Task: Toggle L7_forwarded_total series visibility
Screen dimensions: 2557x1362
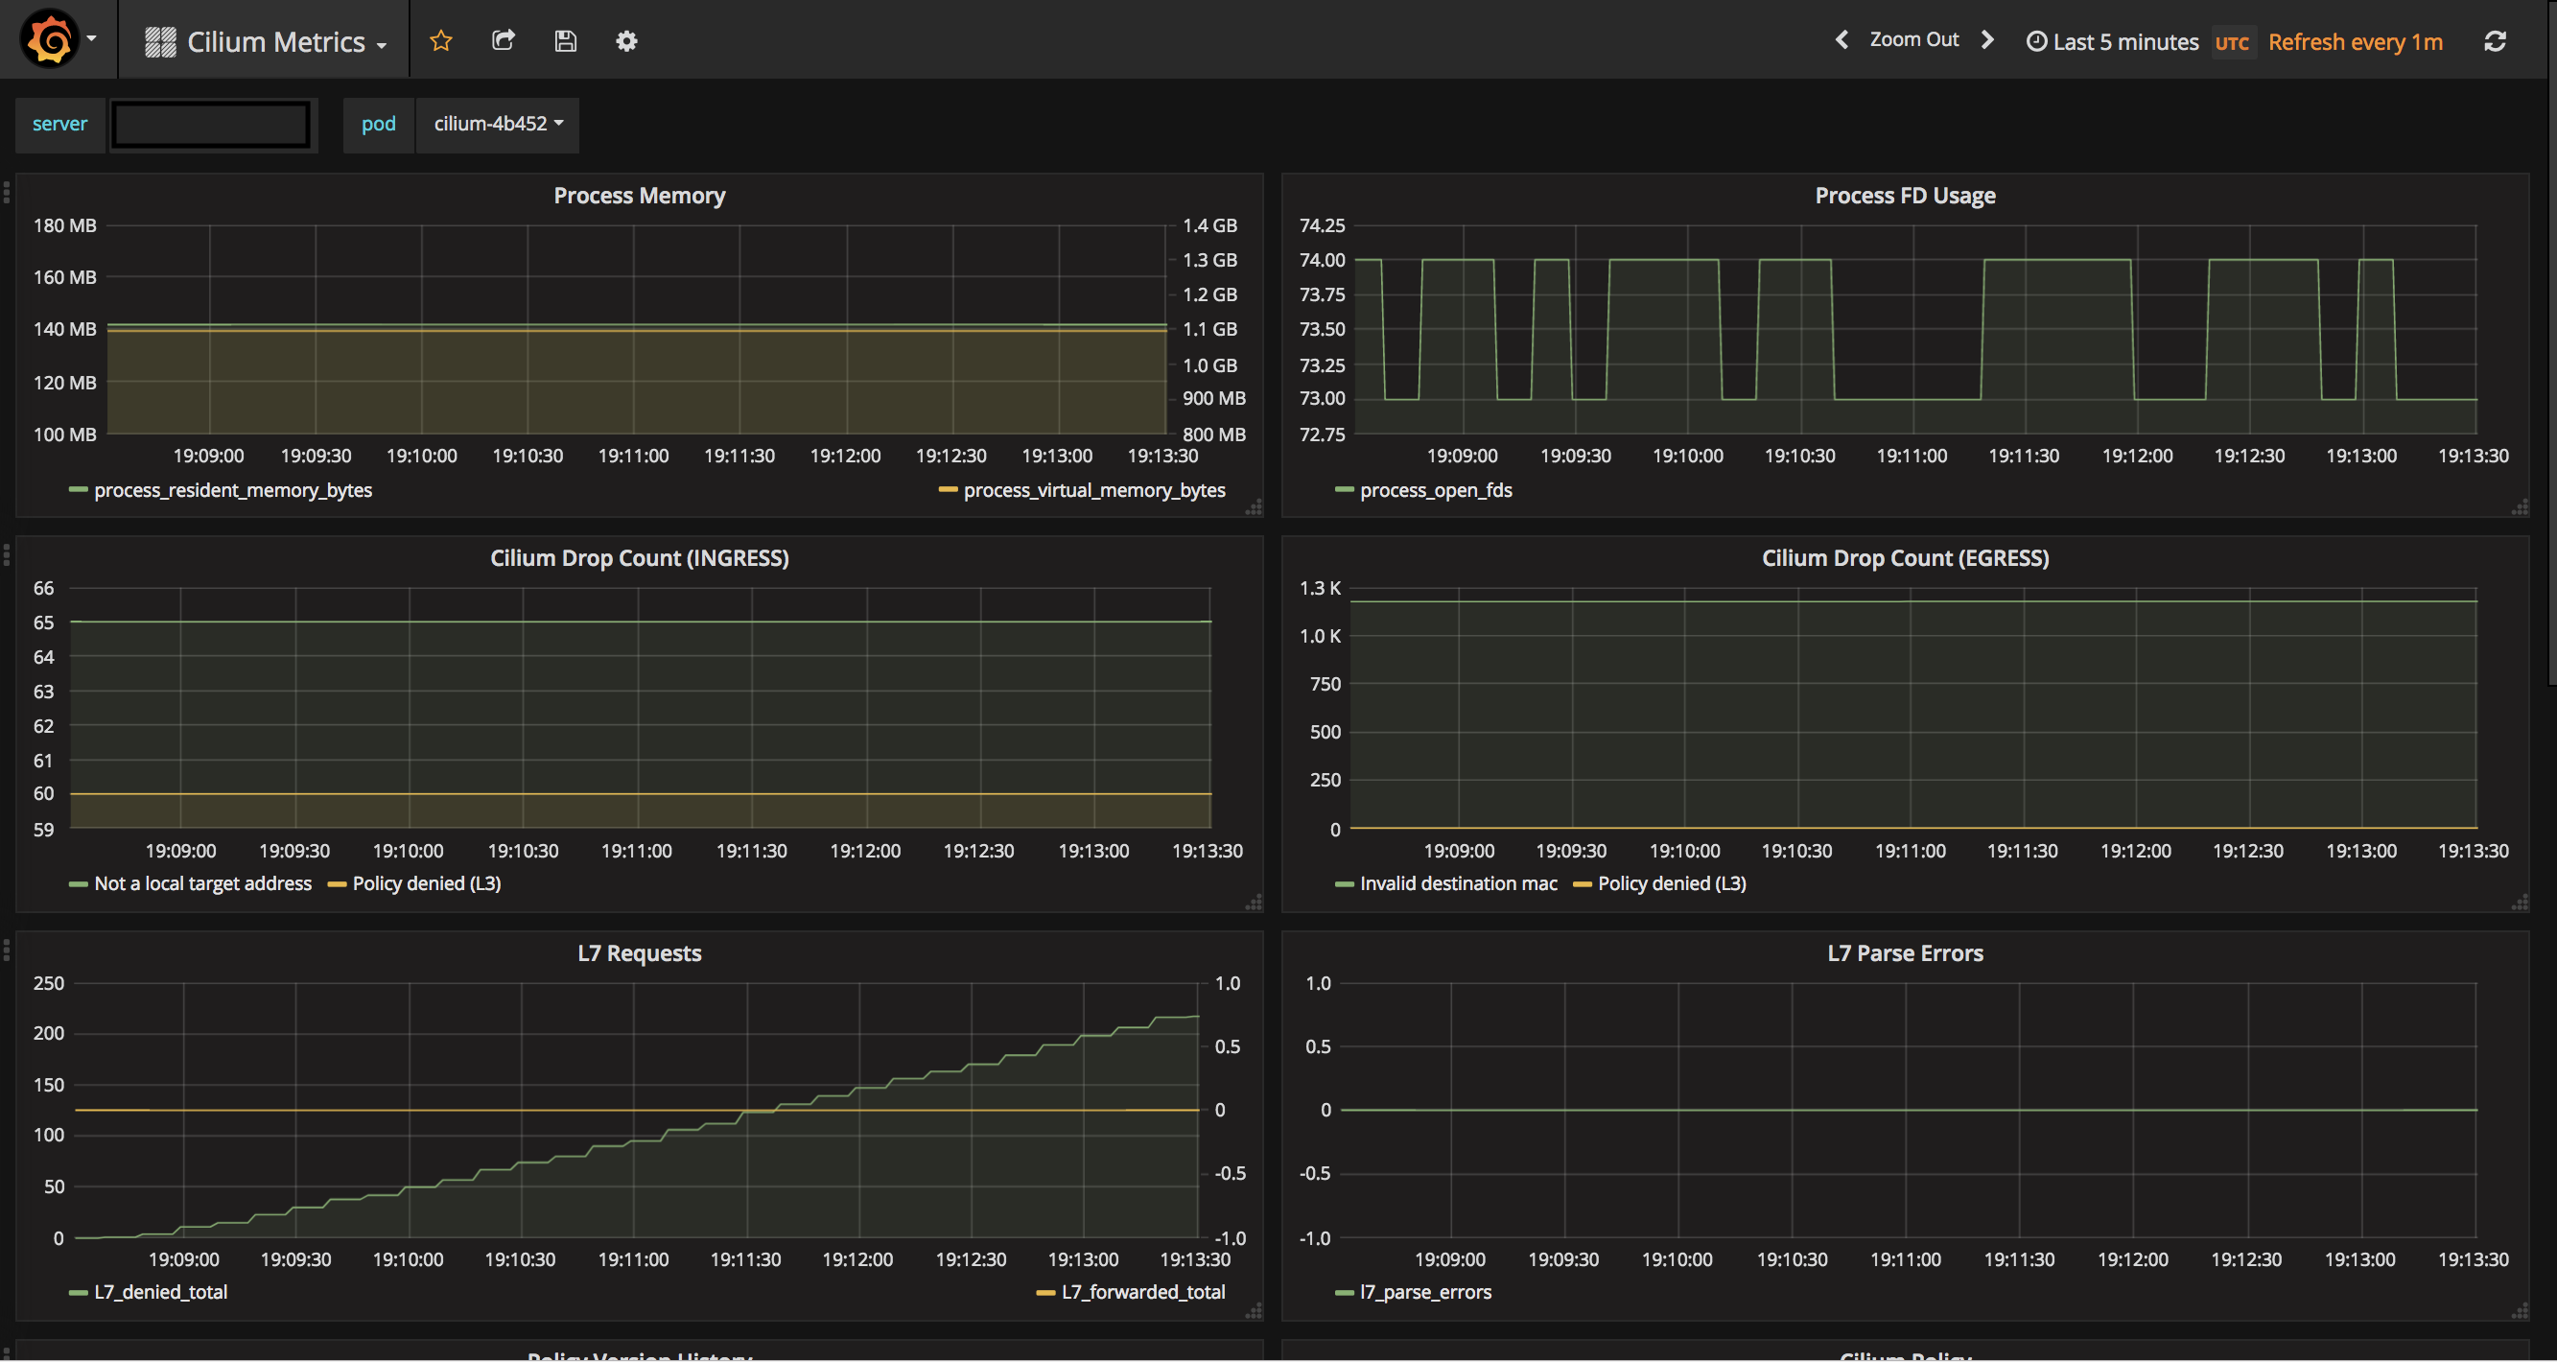Action: pyautogui.click(x=1142, y=1292)
